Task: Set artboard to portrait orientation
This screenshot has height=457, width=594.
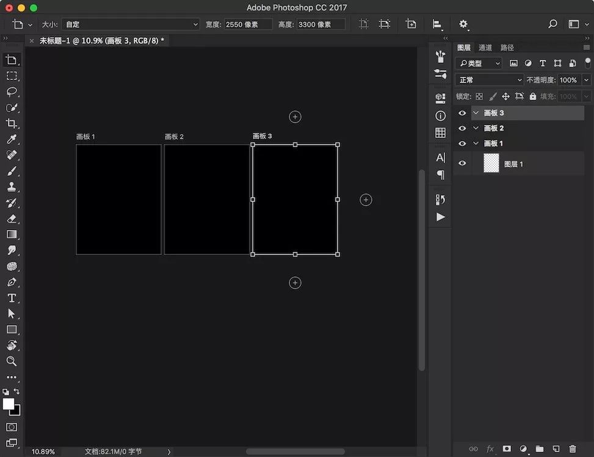Action: coord(364,24)
